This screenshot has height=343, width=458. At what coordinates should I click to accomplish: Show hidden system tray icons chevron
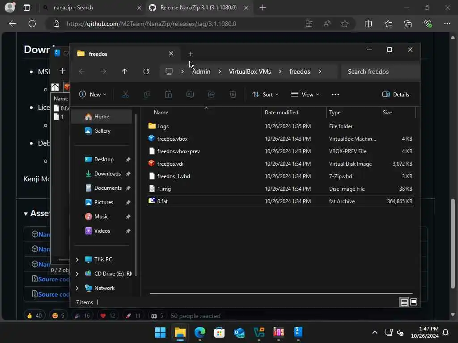pyautogui.click(x=375, y=332)
